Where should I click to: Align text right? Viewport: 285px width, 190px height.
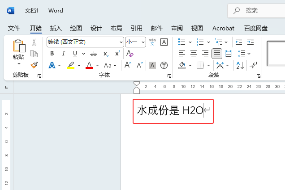(x=205, y=54)
